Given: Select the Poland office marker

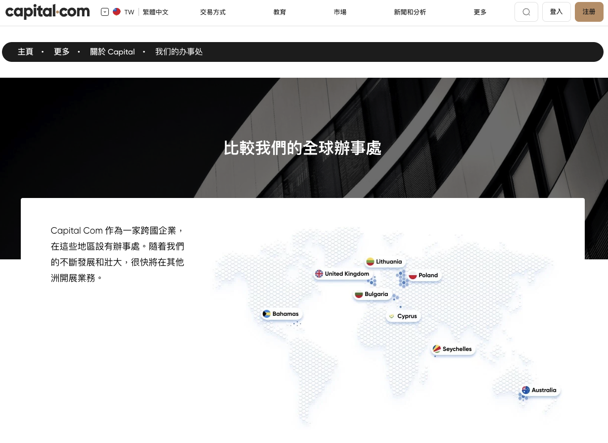Looking at the screenshot, I should pos(423,275).
